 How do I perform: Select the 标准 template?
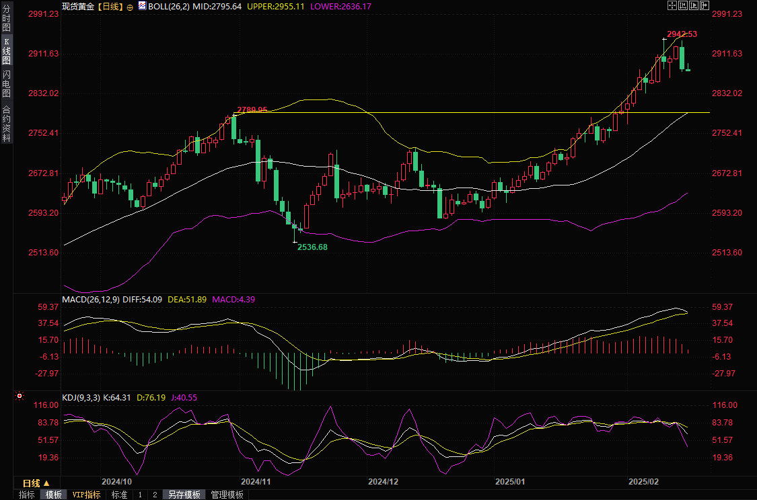119,495
